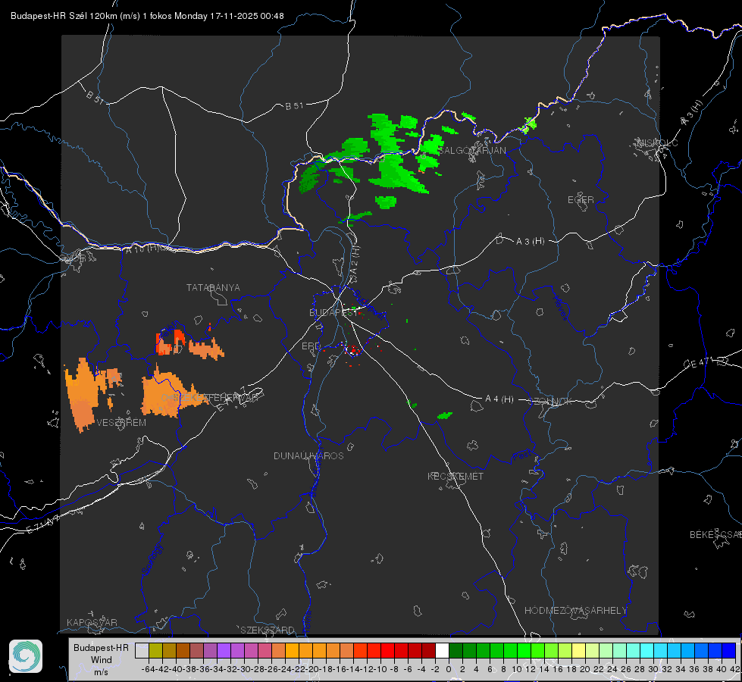The height and width of the screenshot is (682, 742).
Task: Select the white swatch in the wind legend
Action: tap(442, 650)
